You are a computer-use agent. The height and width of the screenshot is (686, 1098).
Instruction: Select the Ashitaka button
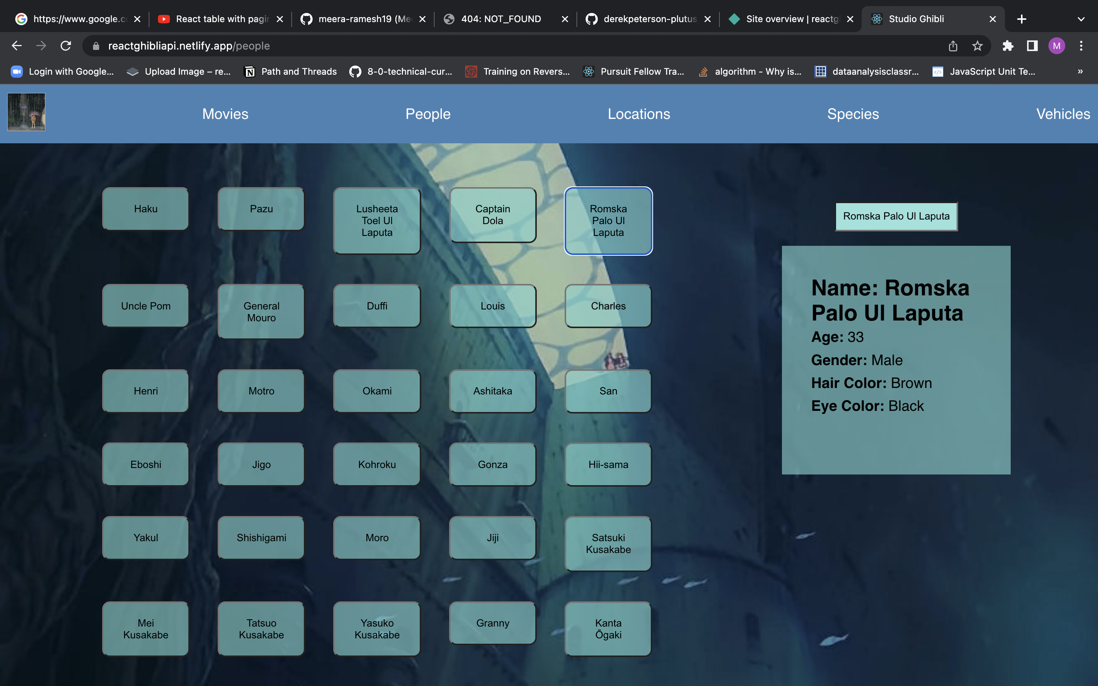point(493,391)
